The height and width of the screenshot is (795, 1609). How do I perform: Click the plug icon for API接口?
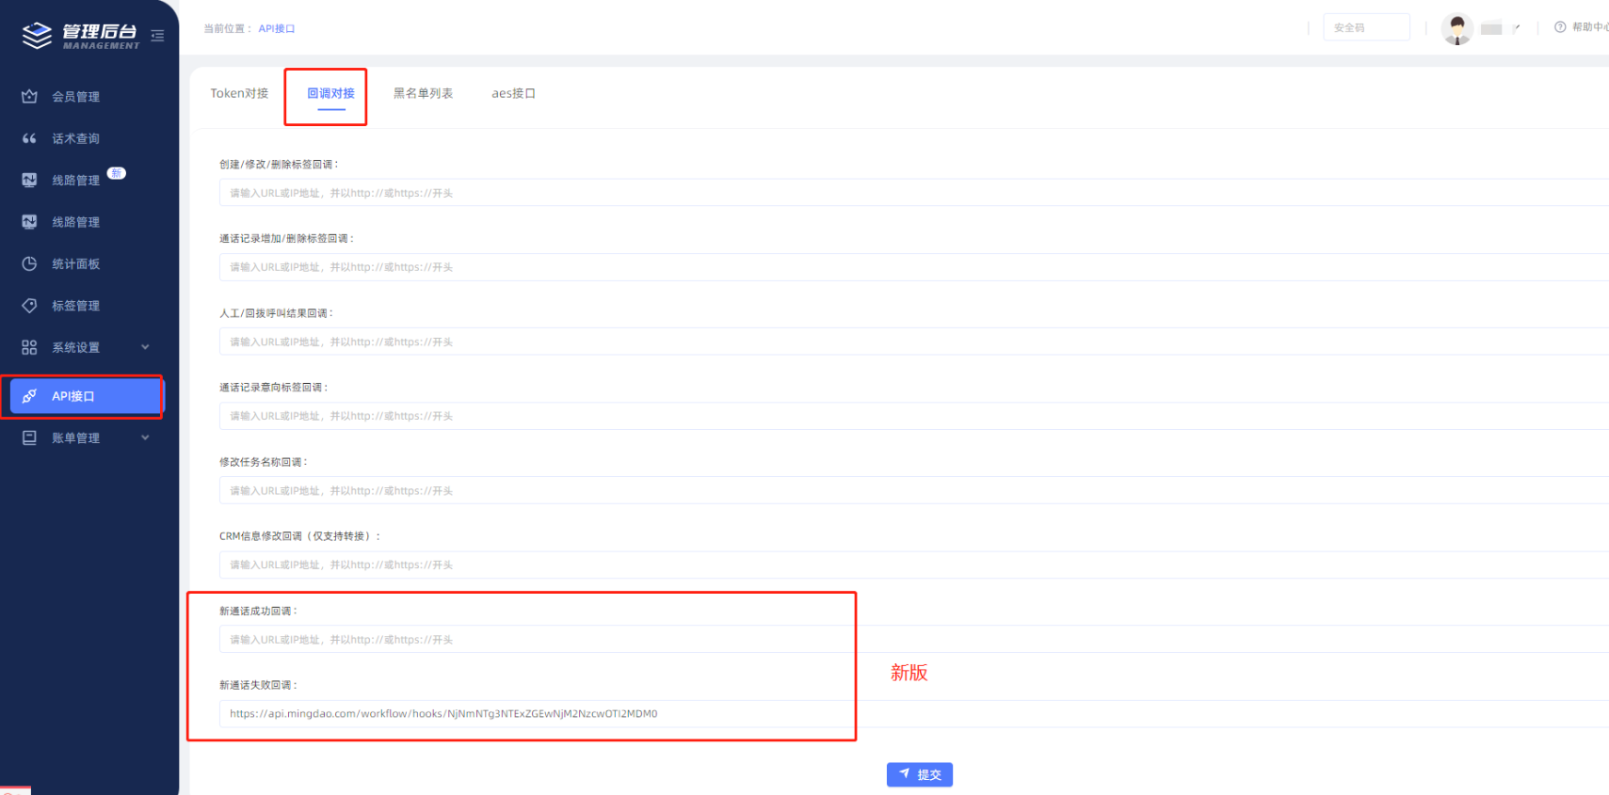click(29, 396)
